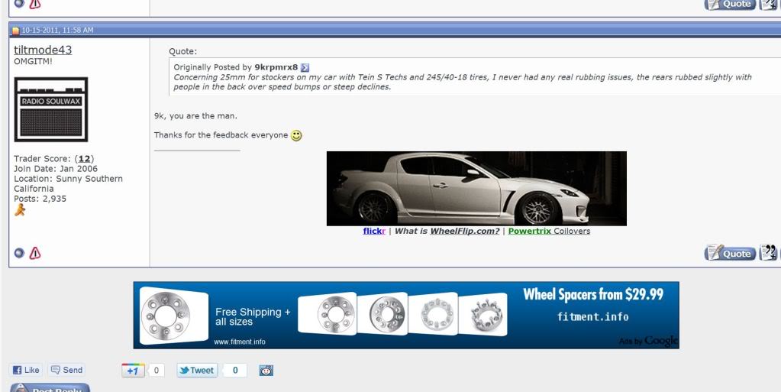Click the '9k, you are the man.' text
Screen dimensions: 781x392
click(195, 115)
